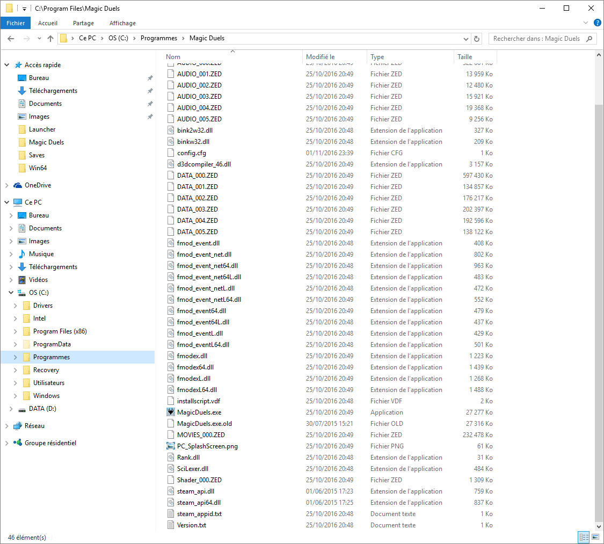Click the search box for Magic Duels
Image resolution: width=604 pixels, height=544 pixels.
click(x=537, y=39)
